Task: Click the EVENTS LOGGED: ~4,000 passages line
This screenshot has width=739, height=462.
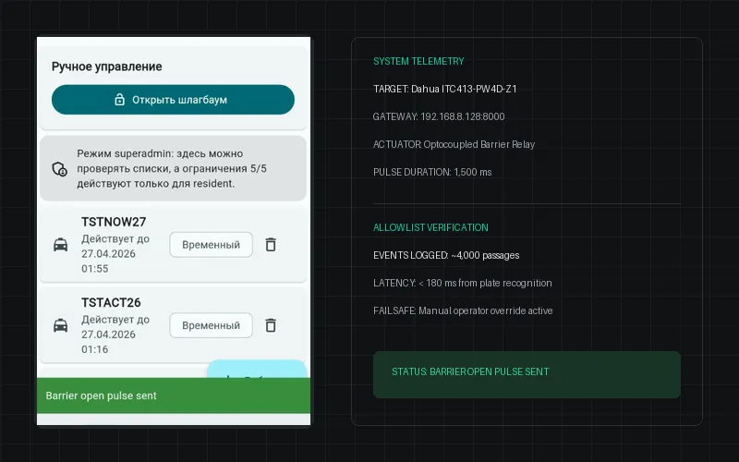Action: click(446, 255)
